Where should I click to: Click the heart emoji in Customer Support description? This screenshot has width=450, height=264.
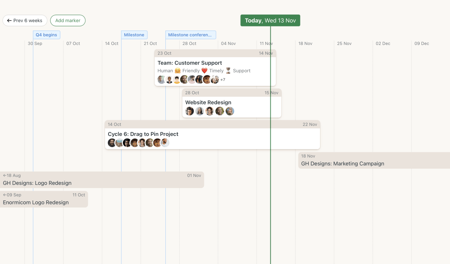click(x=204, y=70)
